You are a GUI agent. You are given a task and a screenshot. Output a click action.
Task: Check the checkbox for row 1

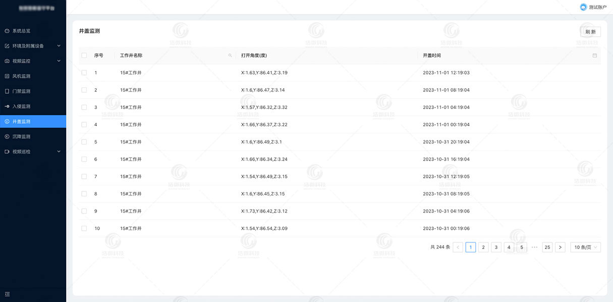pos(84,73)
